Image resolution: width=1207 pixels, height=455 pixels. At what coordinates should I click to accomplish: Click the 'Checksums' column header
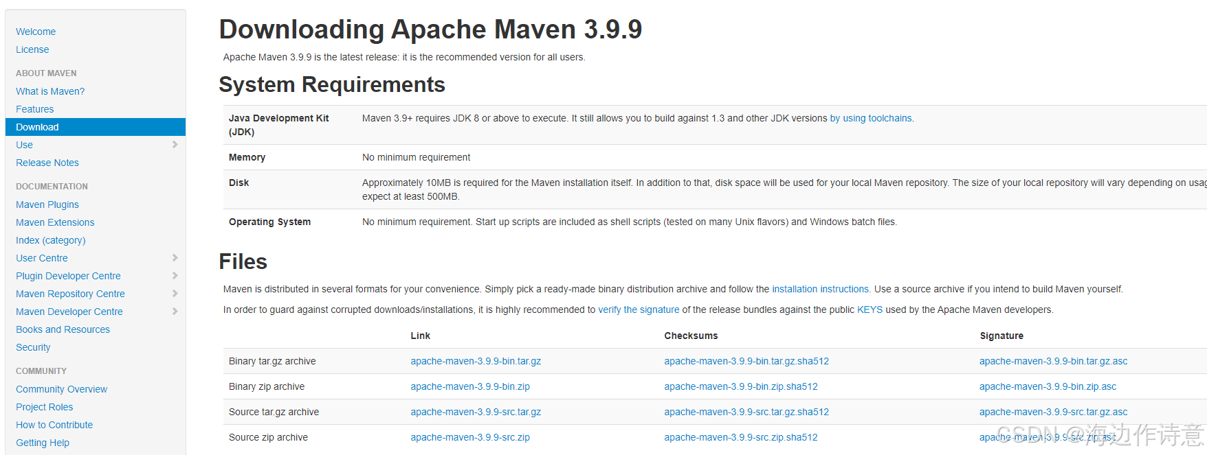(x=691, y=336)
